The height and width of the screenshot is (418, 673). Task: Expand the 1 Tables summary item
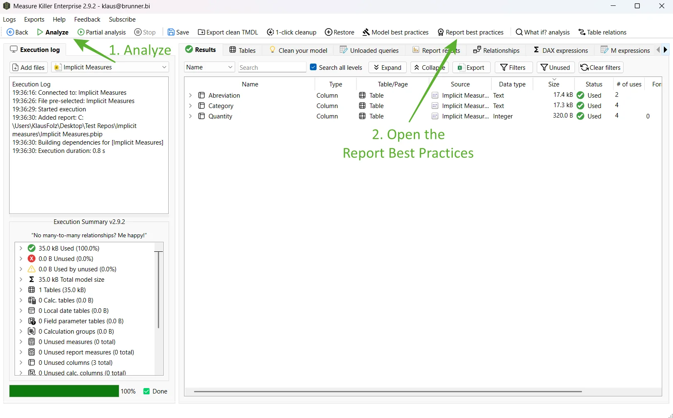coord(21,290)
